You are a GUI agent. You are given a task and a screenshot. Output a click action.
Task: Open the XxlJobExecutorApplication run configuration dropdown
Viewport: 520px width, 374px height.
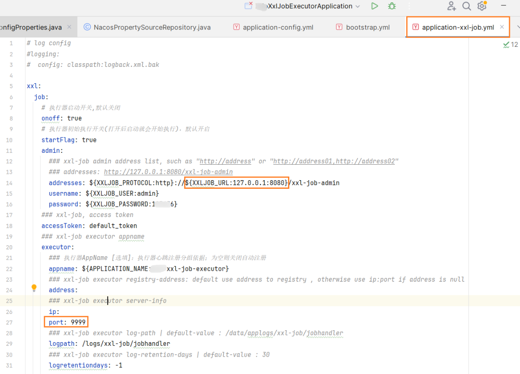[358, 6]
